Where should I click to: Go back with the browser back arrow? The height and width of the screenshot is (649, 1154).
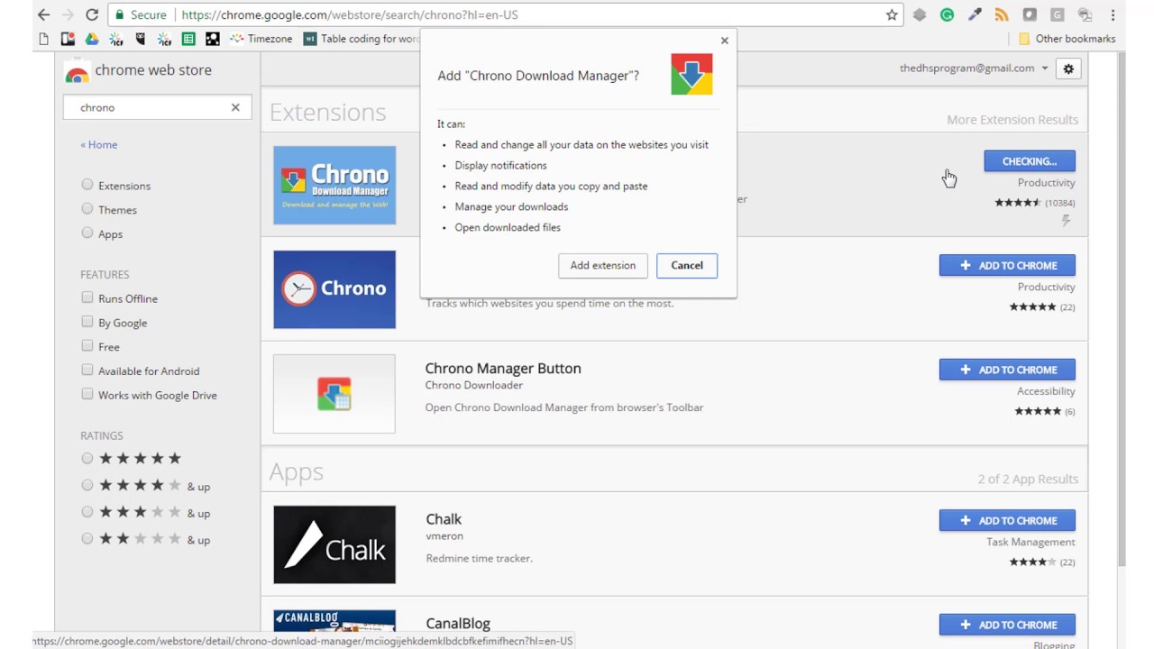point(43,14)
